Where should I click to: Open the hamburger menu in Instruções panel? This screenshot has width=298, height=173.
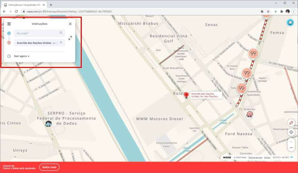point(9,24)
